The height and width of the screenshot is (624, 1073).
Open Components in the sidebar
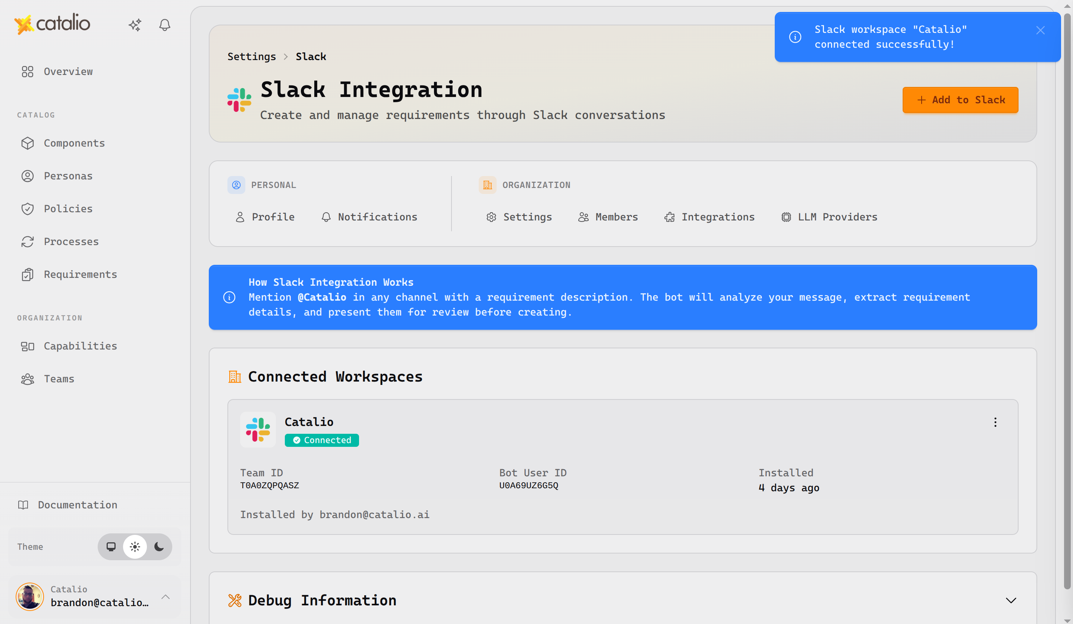[74, 143]
